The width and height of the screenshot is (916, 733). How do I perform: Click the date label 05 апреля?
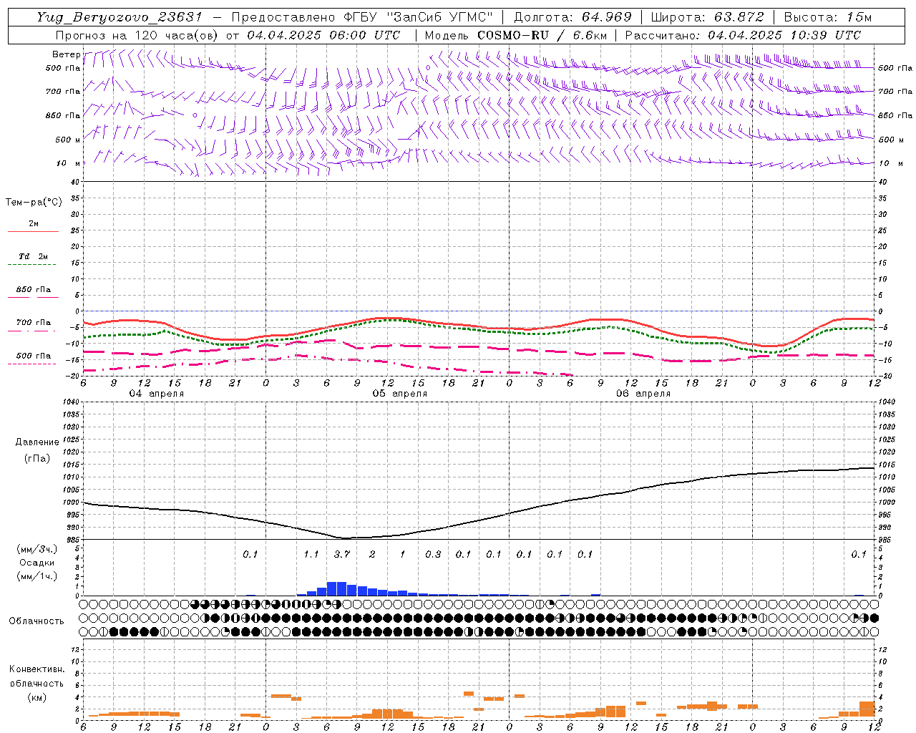pos(399,394)
